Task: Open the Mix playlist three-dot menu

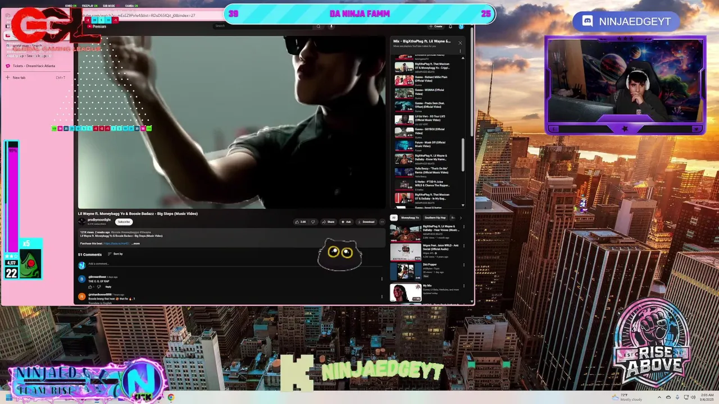Action: click(460, 51)
